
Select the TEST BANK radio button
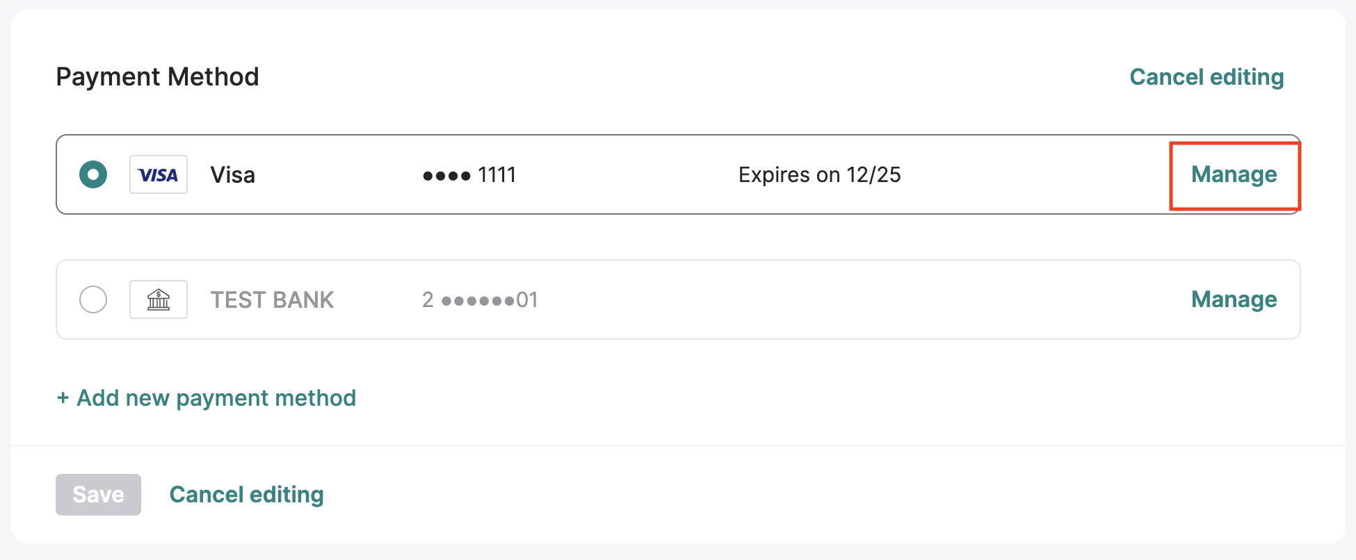pyautogui.click(x=93, y=299)
